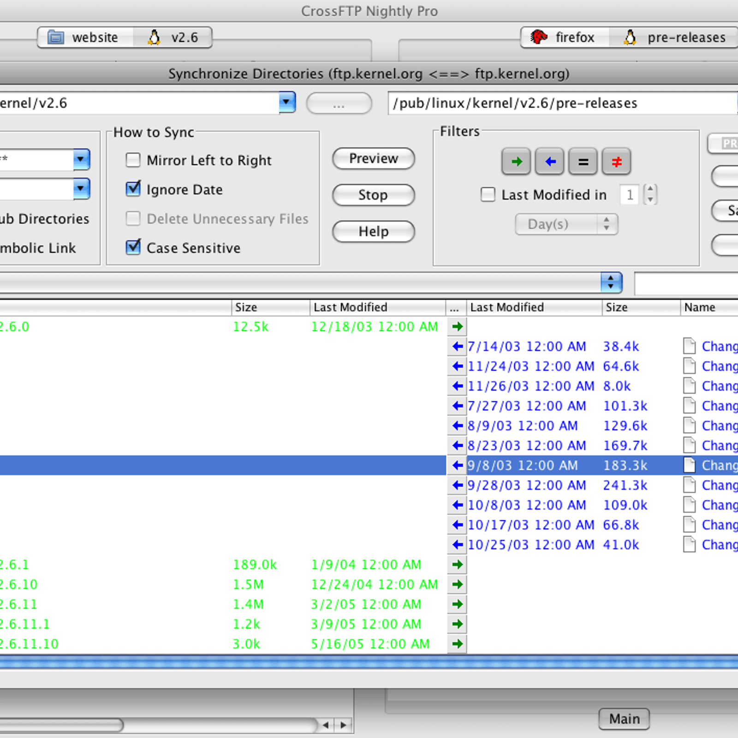Click file icon in 7/14/03 row
The width and height of the screenshot is (738, 738).
click(x=690, y=346)
